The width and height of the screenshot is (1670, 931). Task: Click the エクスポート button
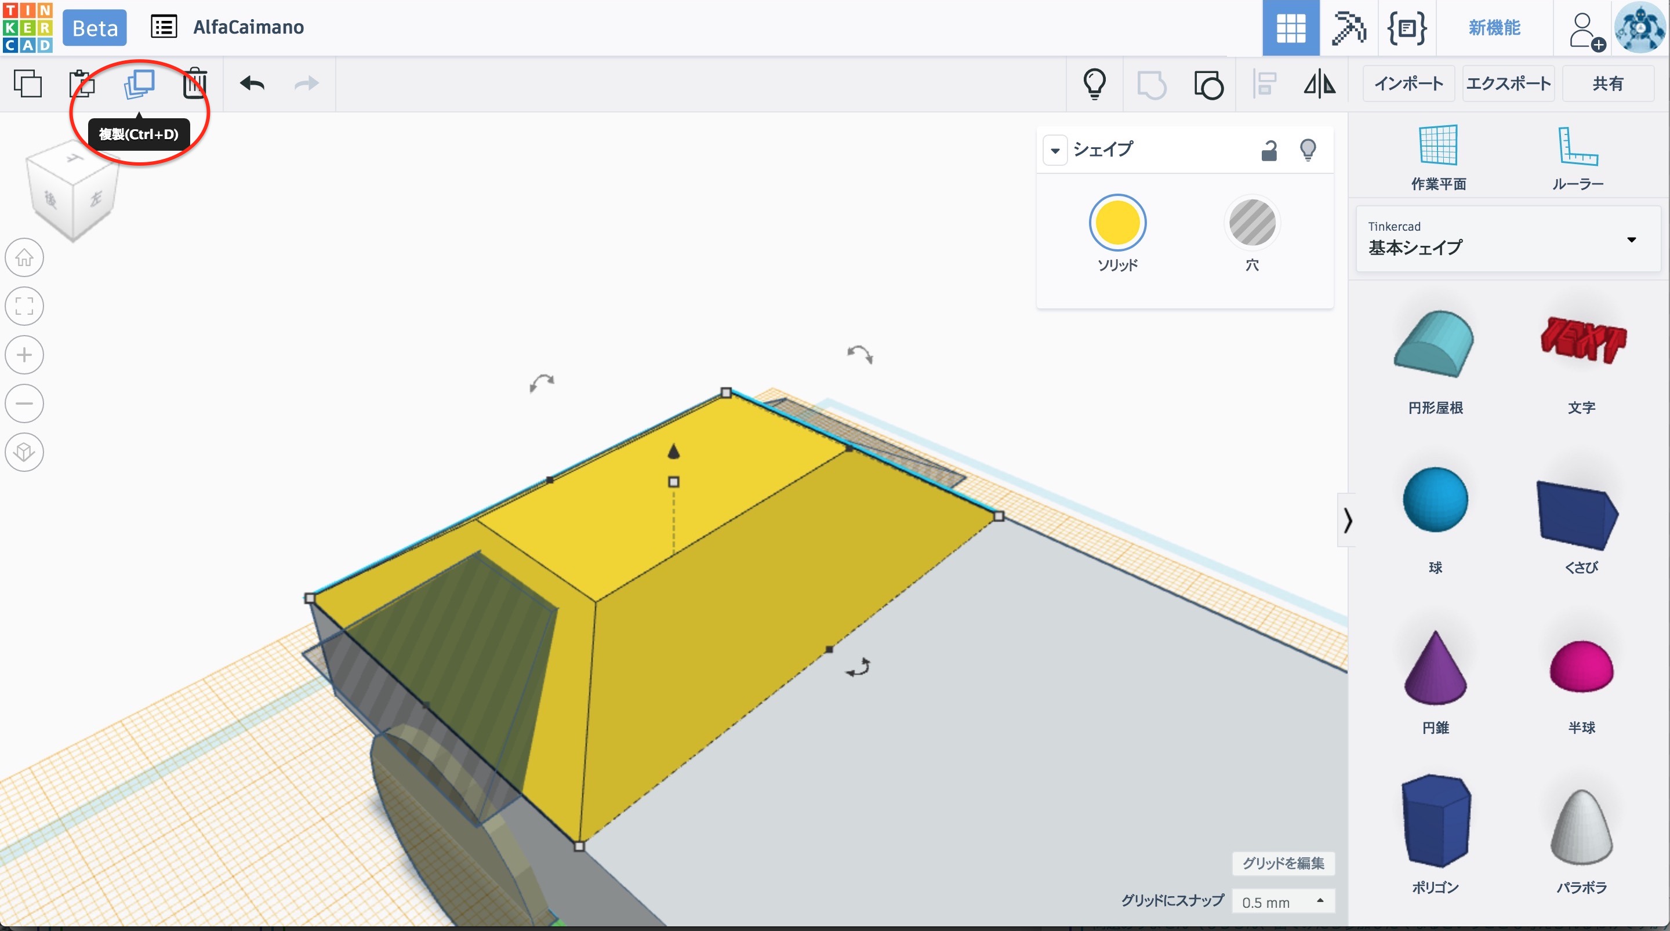point(1508,83)
